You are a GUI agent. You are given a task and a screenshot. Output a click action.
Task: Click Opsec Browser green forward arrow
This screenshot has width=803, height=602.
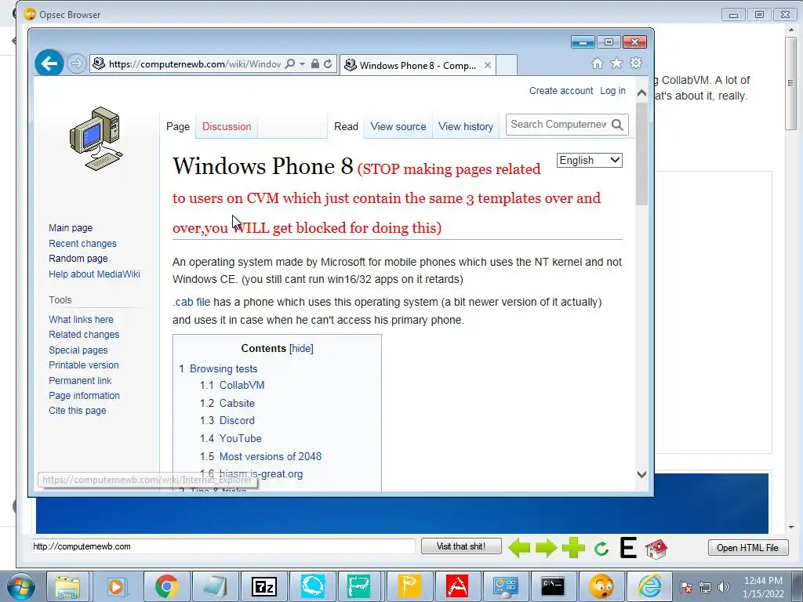546,548
